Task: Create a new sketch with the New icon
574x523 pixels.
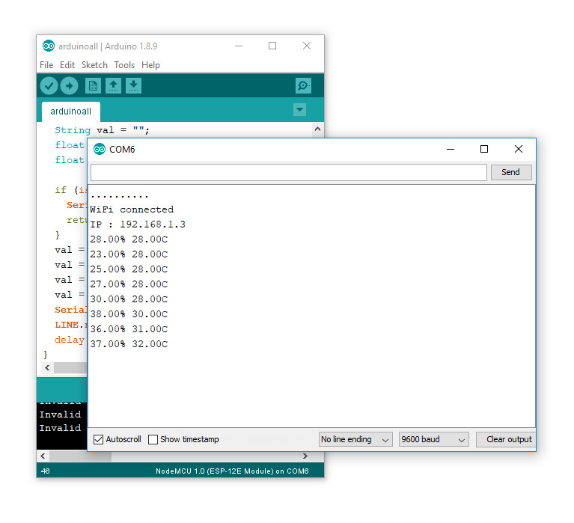Action: click(x=93, y=86)
